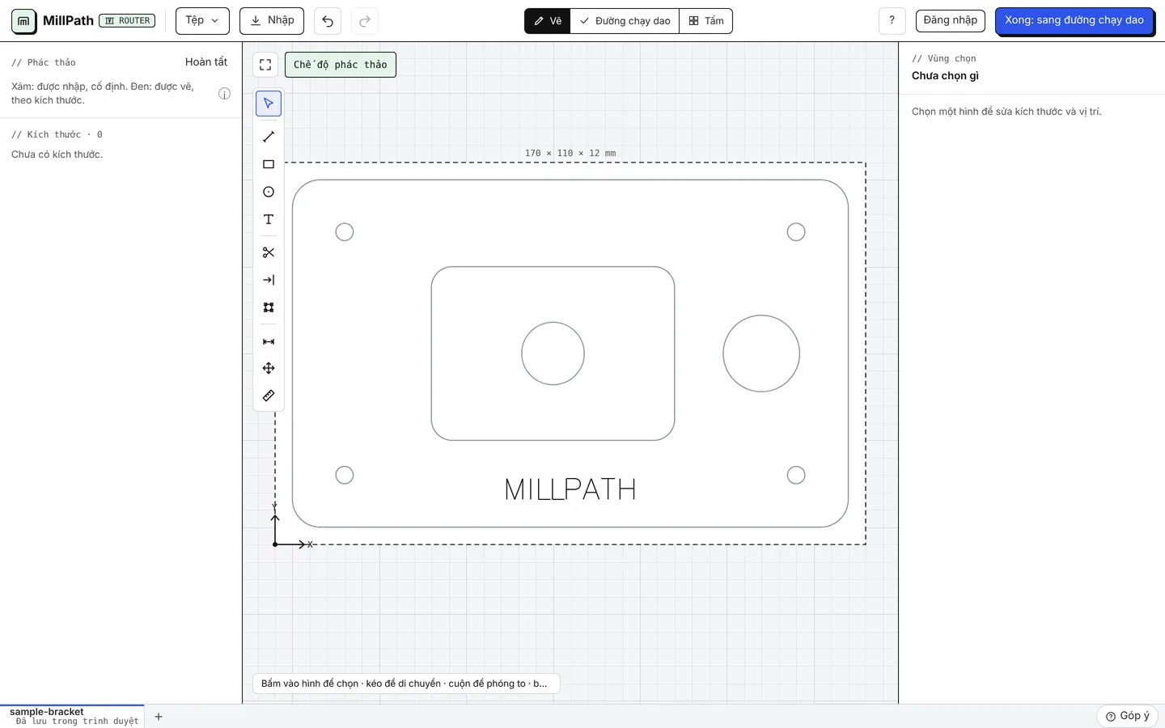Click the ROUTER badge
This screenshot has height=728, width=1165.
coord(127,21)
